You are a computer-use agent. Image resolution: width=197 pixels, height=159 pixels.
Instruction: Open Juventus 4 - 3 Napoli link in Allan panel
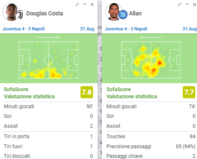coord(126,29)
